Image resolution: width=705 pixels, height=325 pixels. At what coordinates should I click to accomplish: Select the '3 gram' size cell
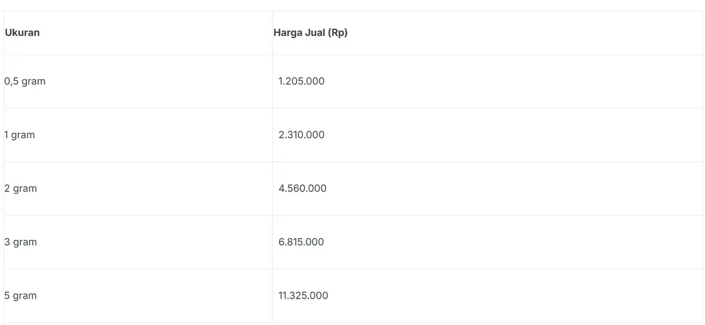pos(21,242)
